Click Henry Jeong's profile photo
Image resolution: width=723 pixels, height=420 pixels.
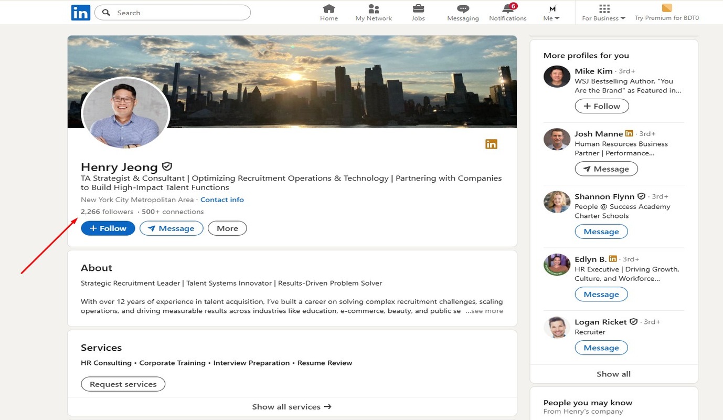click(126, 113)
